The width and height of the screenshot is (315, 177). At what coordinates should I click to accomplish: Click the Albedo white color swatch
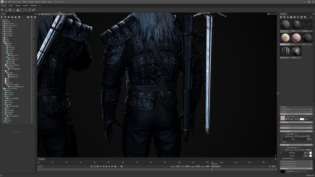click(x=302, y=119)
